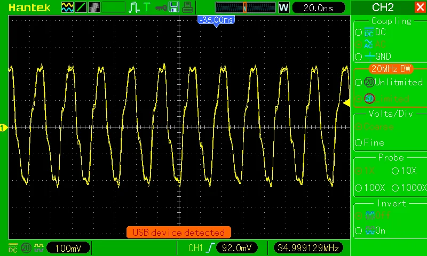The width and height of the screenshot is (427, 256).
Task: Click the invert status icon in bottom bar
Action: tap(39, 248)
